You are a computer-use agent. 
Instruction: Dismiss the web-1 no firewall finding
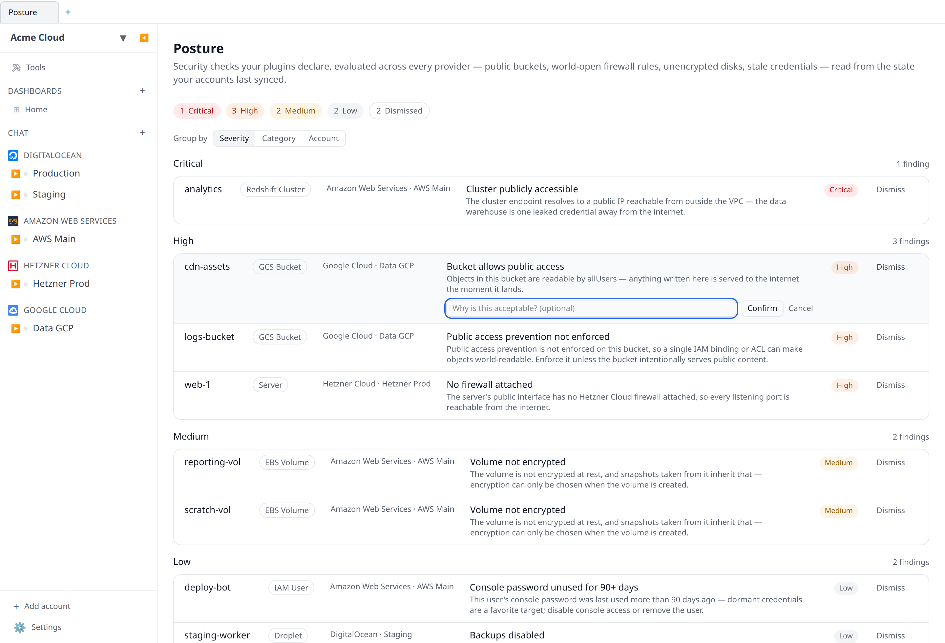click(x=891, y=385)
